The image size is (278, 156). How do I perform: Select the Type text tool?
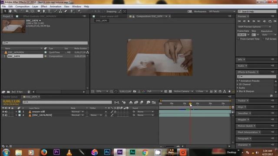tap(50, 11)
